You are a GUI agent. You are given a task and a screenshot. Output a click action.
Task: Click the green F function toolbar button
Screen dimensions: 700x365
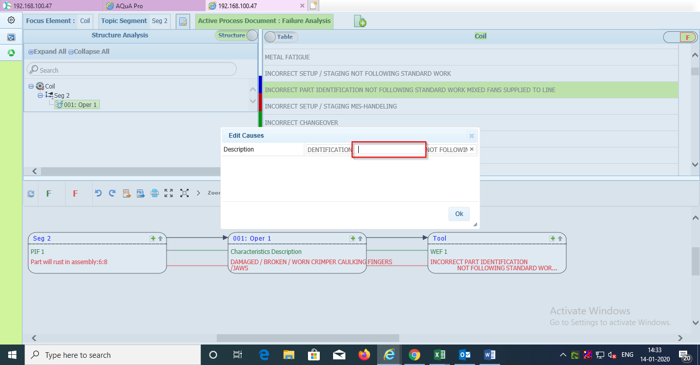pyautogui.click(x=49, y=194)
